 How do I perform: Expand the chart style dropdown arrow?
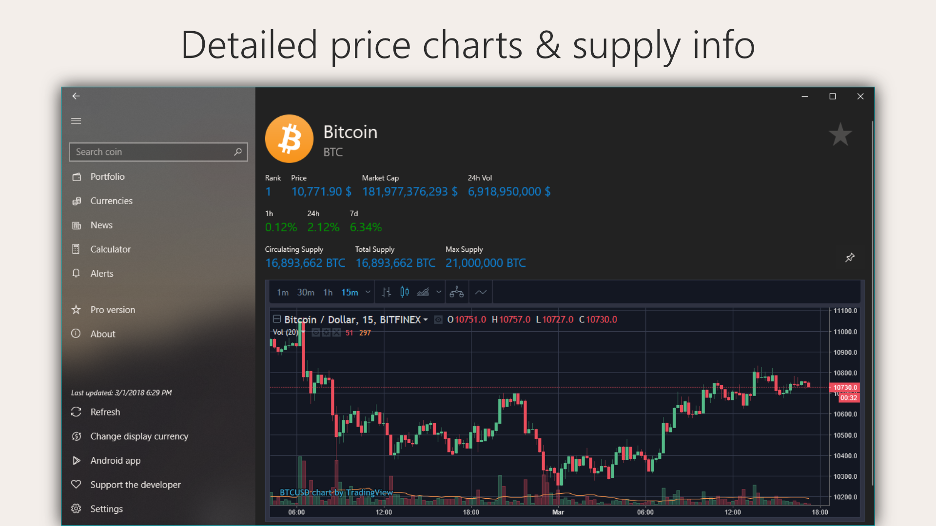coord(438,292)
